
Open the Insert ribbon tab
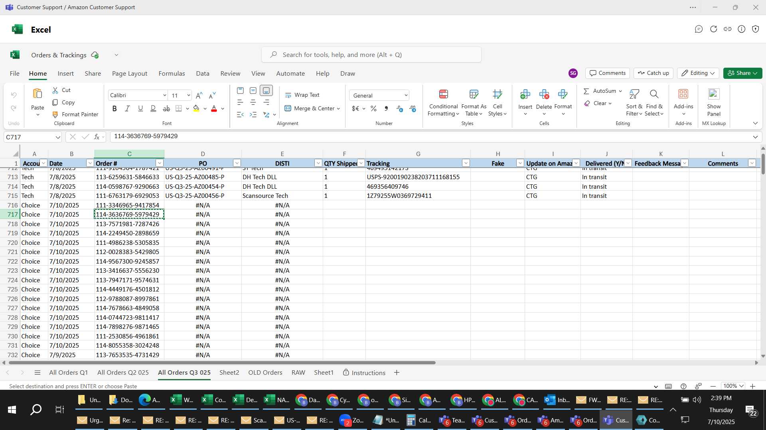(x=65, y=74)
